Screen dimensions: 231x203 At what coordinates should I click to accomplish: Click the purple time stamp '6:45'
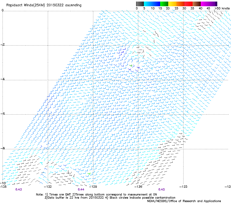tap(161, 190)
